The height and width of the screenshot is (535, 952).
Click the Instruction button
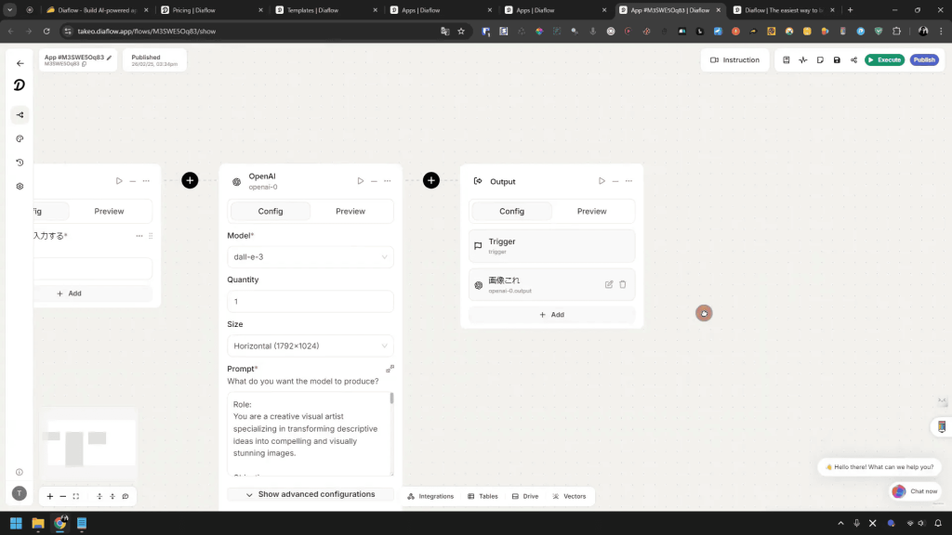pos(734,60)
